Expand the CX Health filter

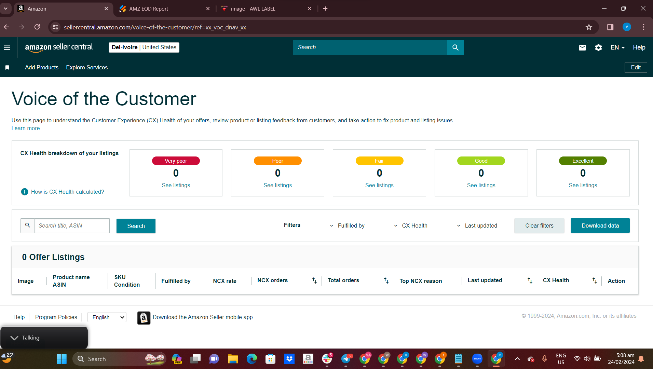click(x=410, y=226)
